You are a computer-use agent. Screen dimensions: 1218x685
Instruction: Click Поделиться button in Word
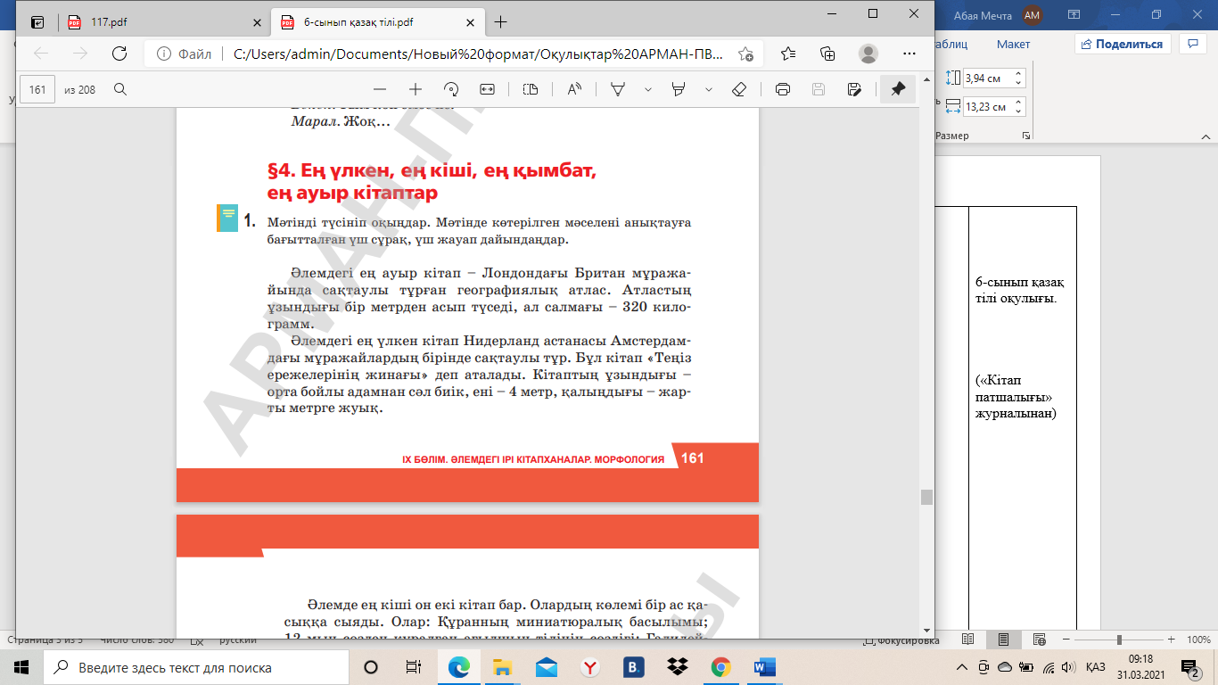click(1122, 44)
